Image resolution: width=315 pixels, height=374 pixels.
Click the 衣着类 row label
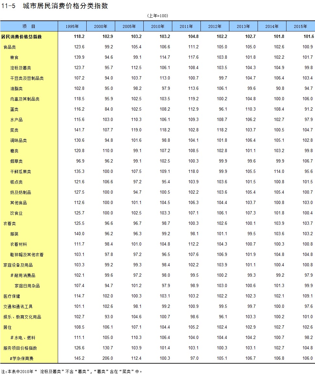coord(10,223)
